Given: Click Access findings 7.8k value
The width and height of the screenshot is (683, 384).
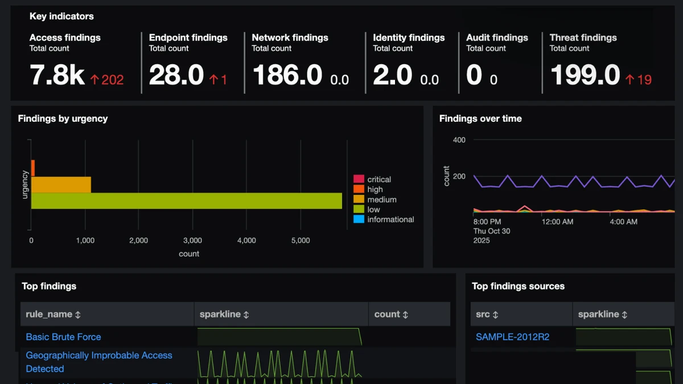Looking at the screenshot, I should pos(57,76).
